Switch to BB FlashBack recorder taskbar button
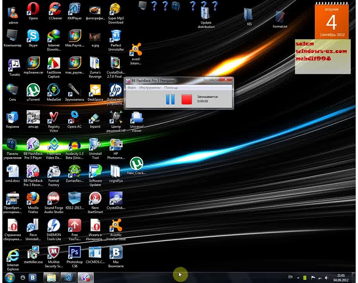 [x=86, y=277]
